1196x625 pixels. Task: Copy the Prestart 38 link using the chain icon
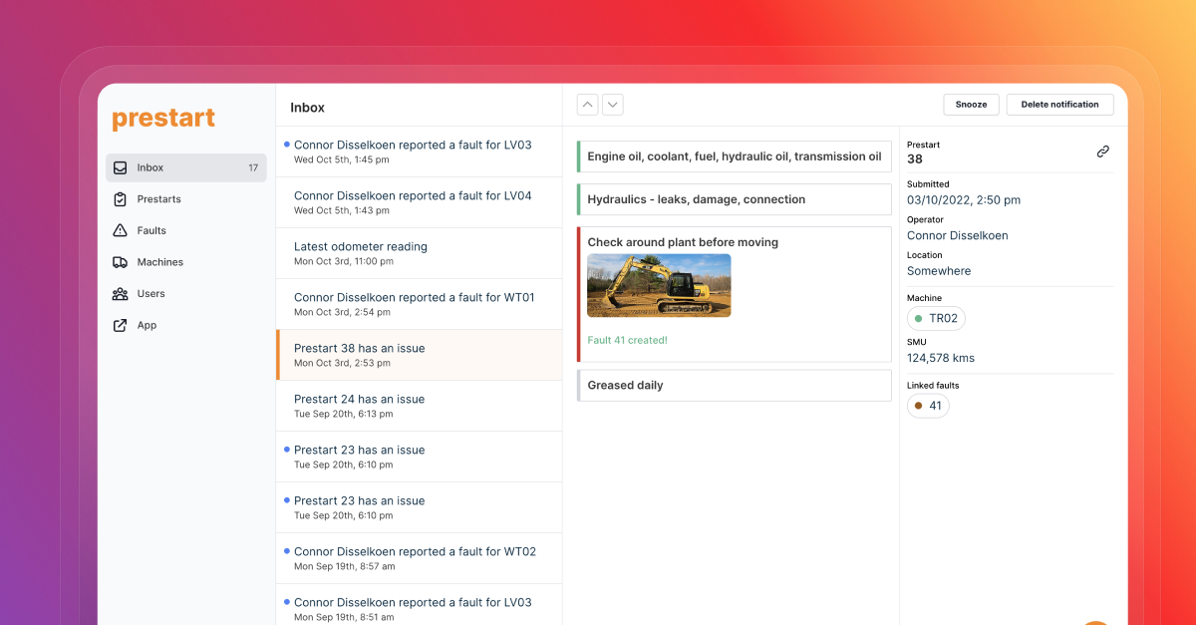click(x=1102, y=152)
